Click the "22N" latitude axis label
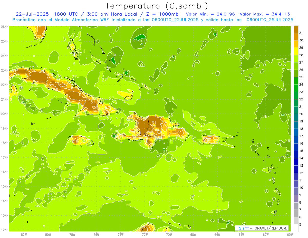Screen dimensions: 308x238 click(4, 85)
